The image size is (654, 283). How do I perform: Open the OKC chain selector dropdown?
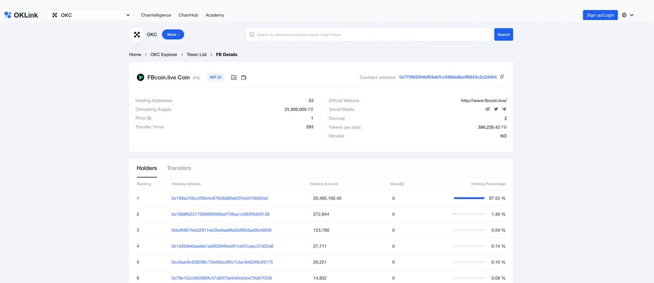(90, 15)
